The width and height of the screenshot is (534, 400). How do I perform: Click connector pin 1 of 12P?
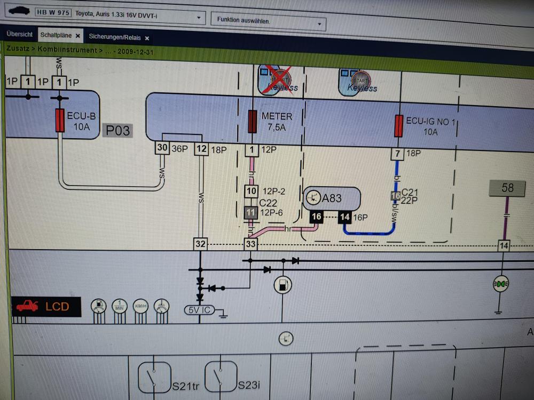point(252,150)
